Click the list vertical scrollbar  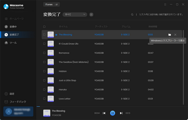pyautogui.click(x=183, y=67)
